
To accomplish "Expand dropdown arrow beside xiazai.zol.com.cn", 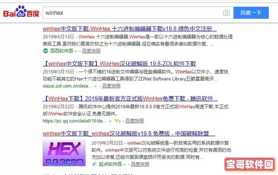I will (x=95, y=86).
